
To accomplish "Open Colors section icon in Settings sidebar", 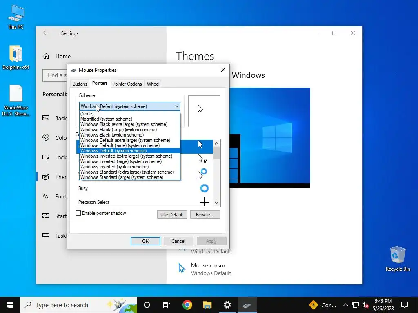I will (46, 138).
